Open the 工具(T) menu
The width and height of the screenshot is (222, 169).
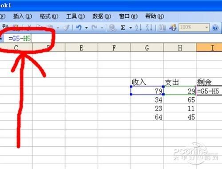tap(75, 16)
